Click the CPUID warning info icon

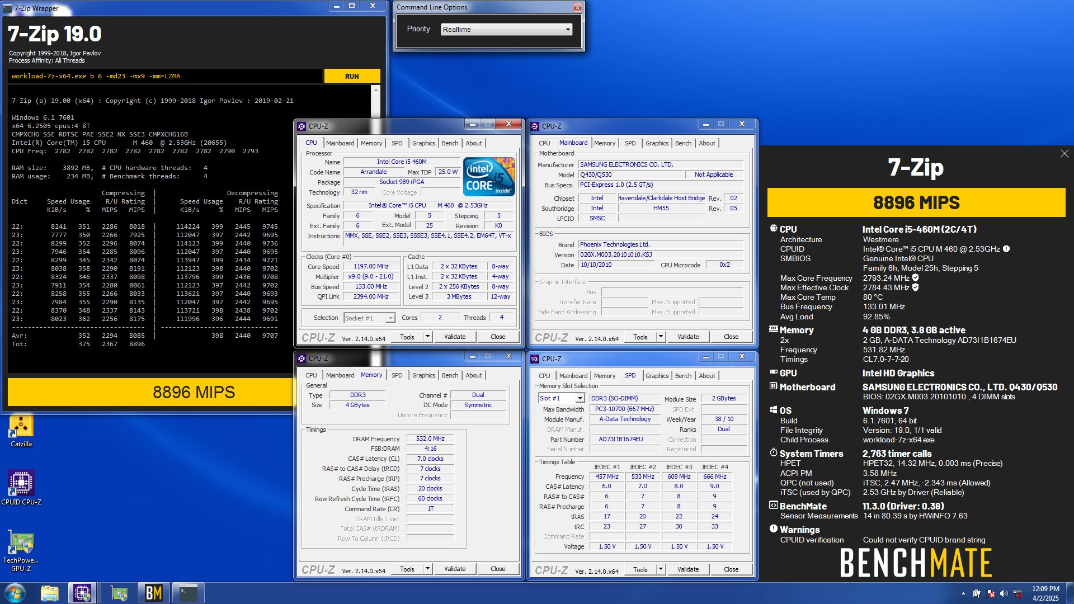[x=1006, y=249]
